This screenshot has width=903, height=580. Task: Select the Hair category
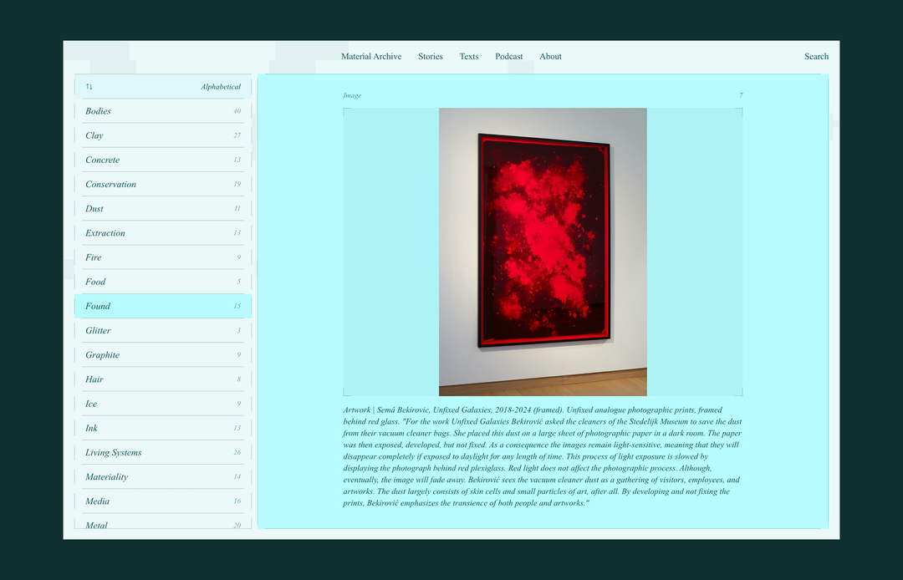163,379
